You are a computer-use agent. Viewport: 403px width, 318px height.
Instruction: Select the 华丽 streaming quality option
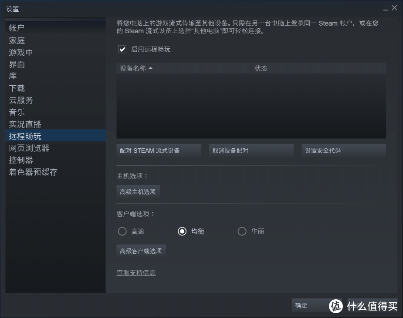click(x=242, y=231)
